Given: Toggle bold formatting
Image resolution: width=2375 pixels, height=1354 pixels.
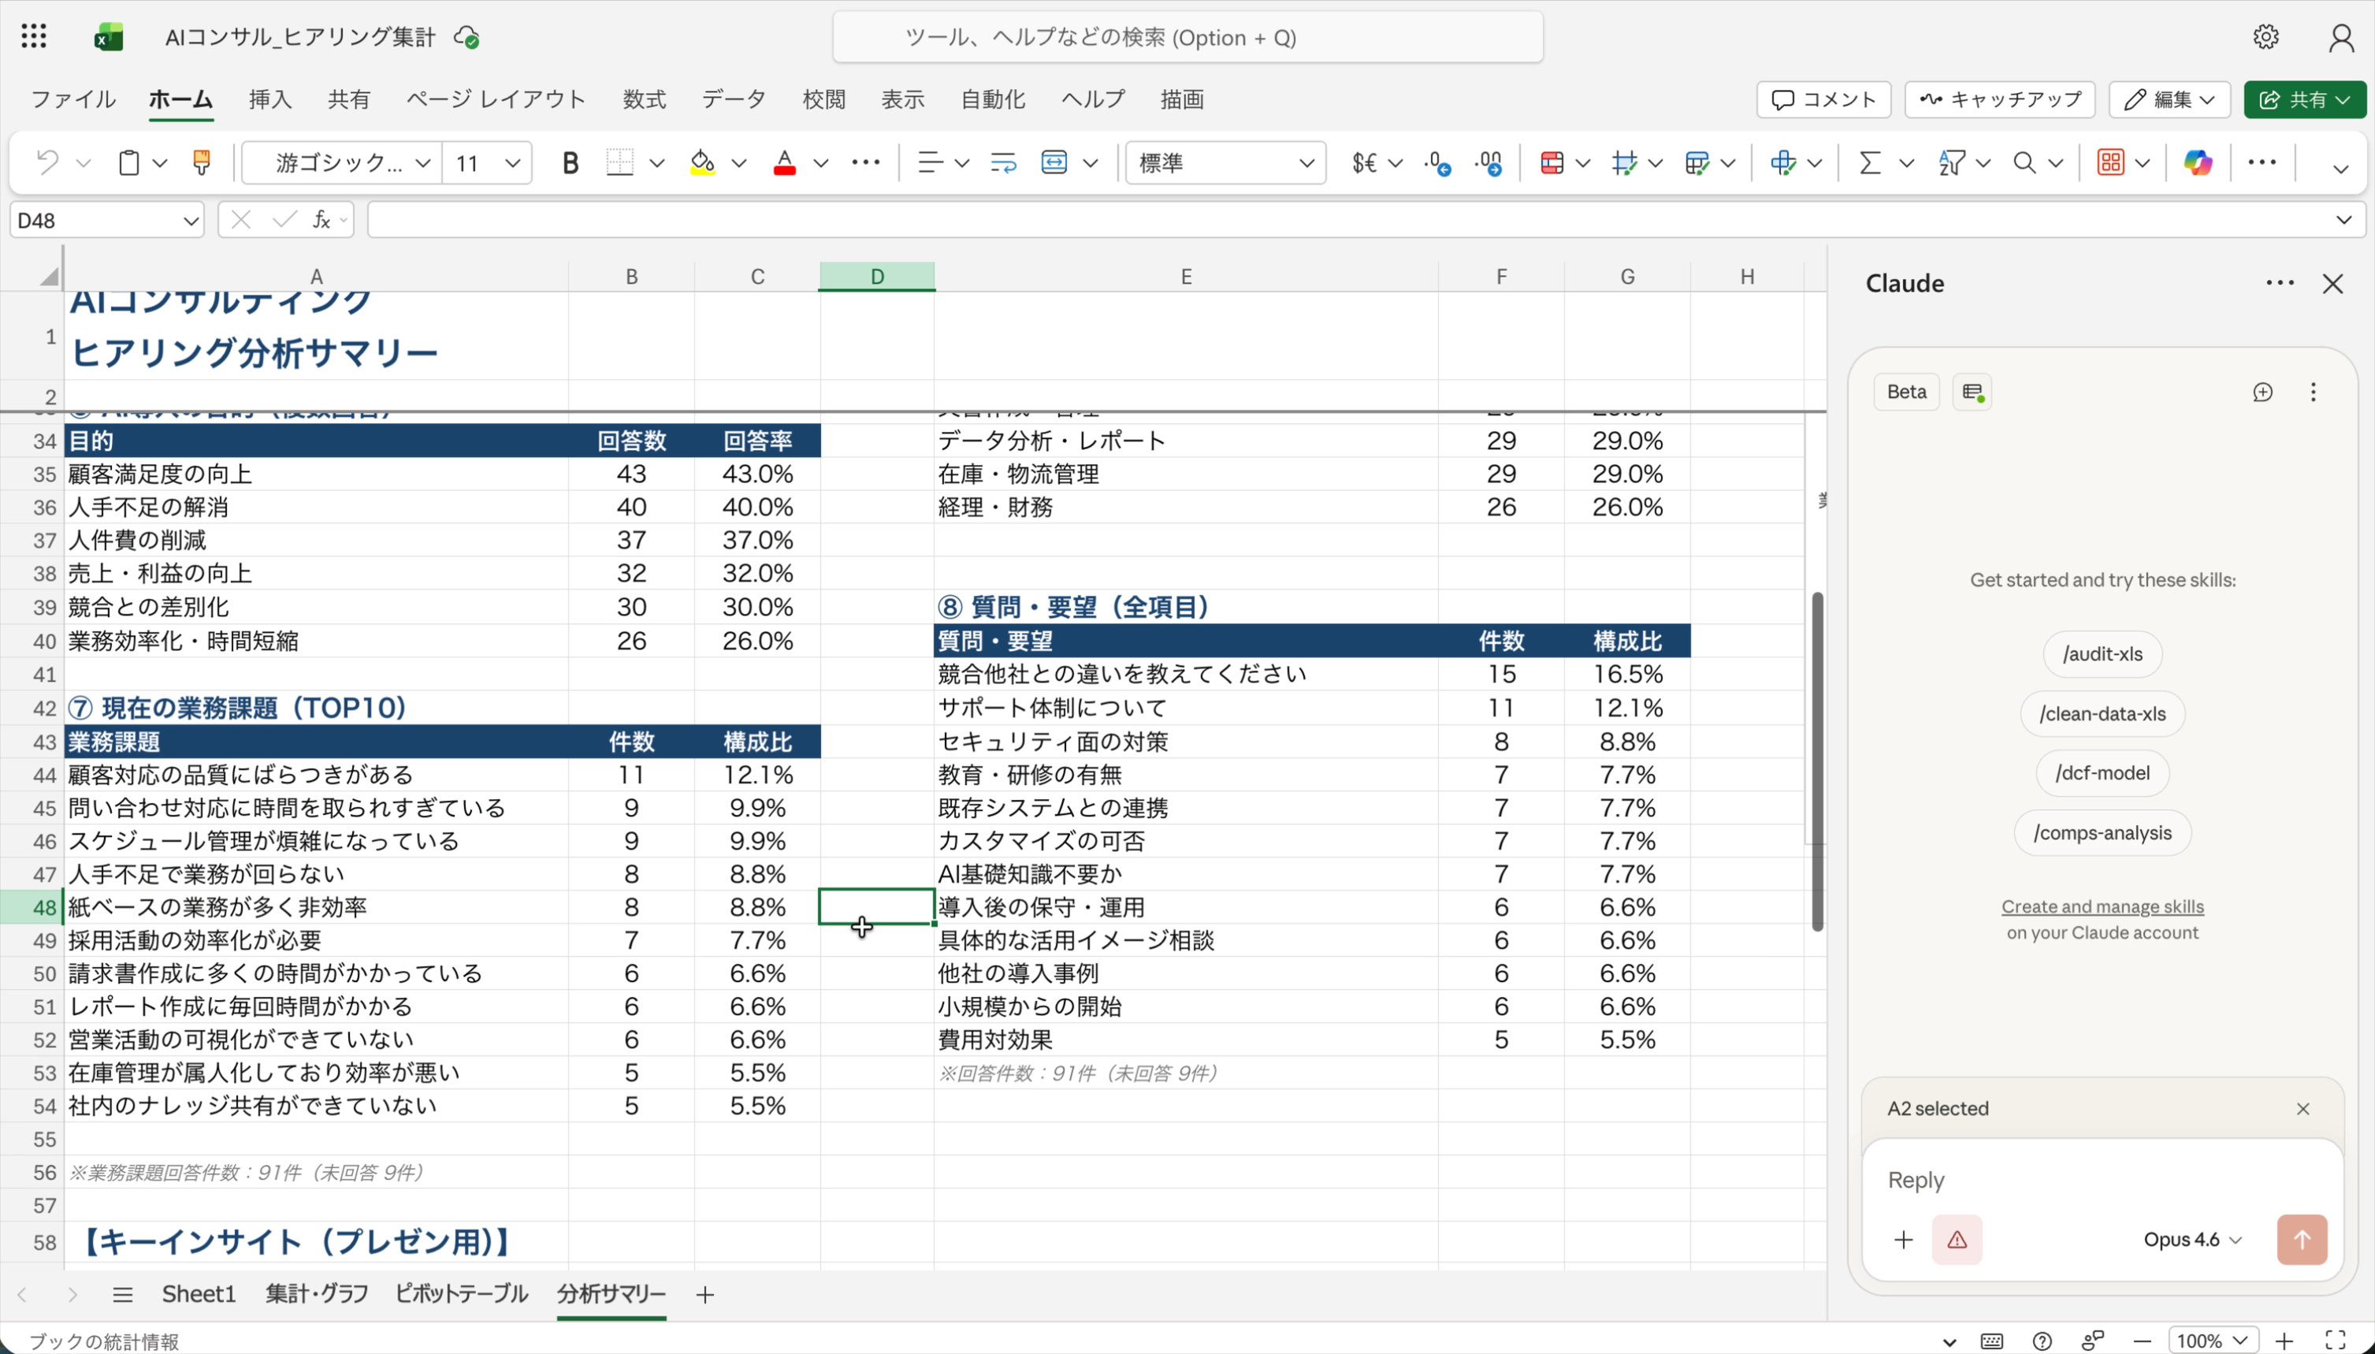Looking at the screenshot, I should 570,162.
